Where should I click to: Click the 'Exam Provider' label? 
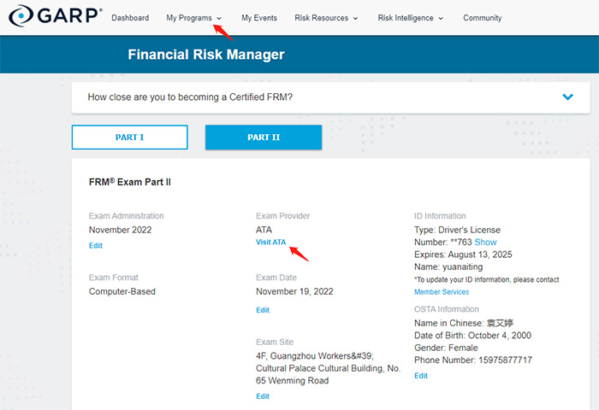[282, 216]
